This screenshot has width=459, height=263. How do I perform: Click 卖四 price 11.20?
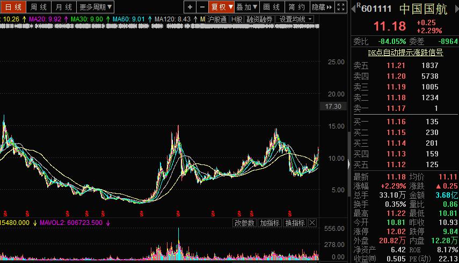coord(396,76)
